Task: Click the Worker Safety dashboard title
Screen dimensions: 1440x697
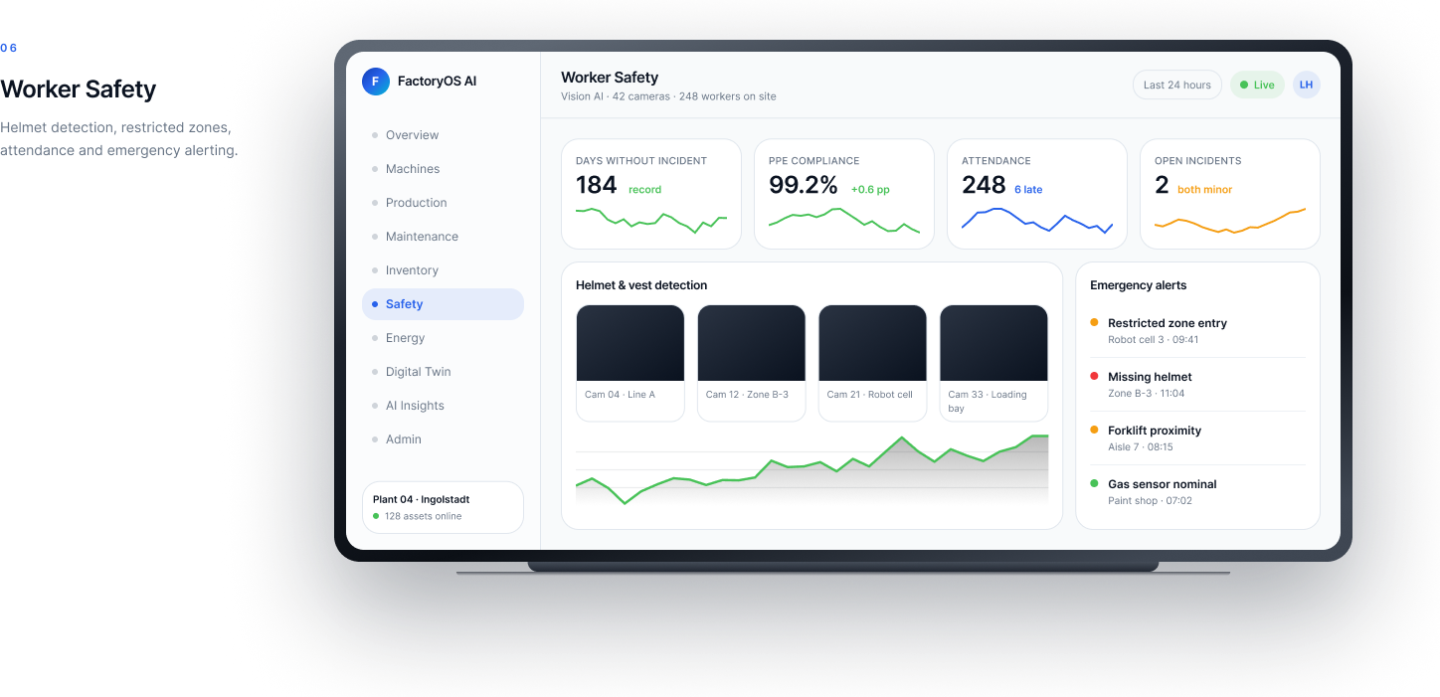Action: [x=610, y=78]
